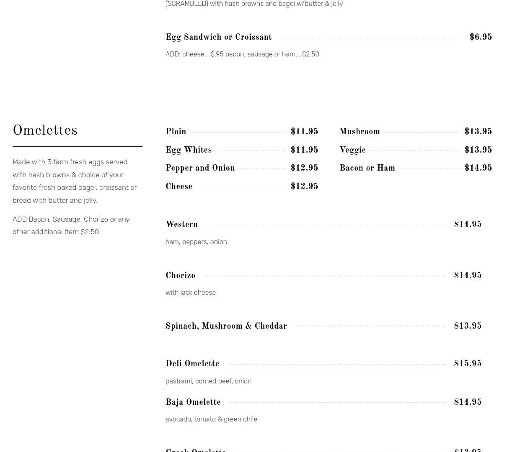Click the Bacon or Ham omelette

click(x=367, y=169)
